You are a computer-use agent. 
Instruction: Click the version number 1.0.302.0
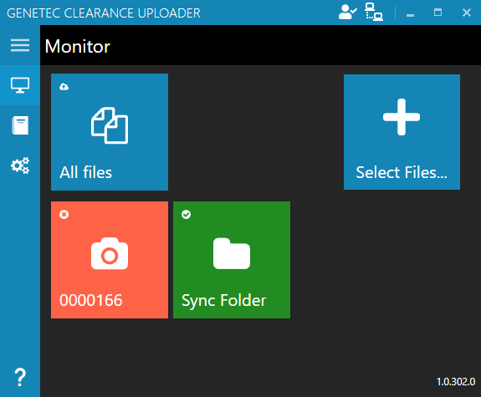pos(456,382)
